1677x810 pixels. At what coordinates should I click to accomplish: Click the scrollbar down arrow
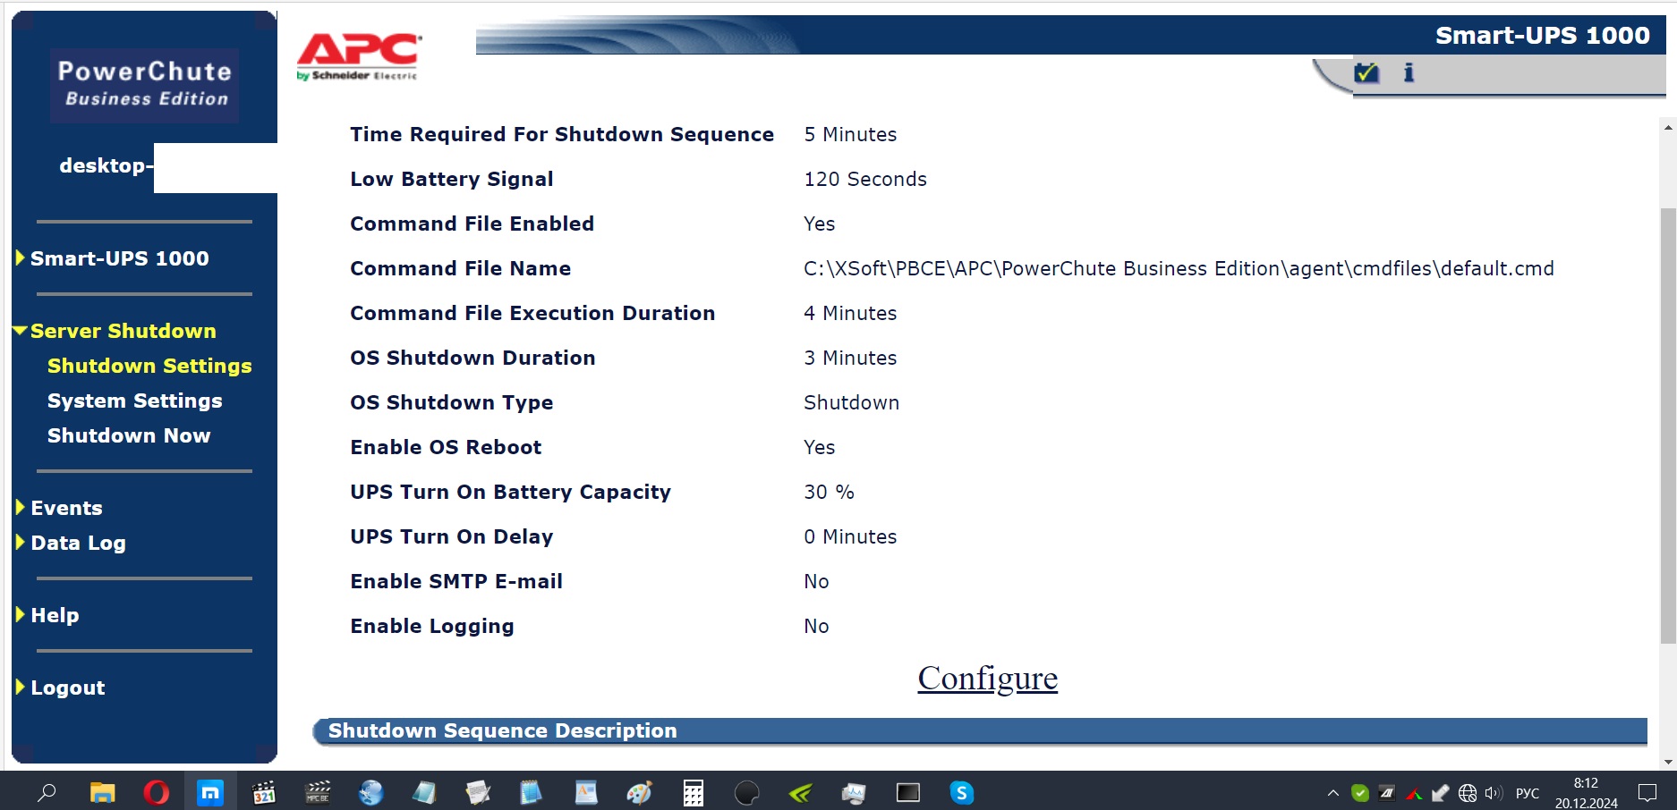point(1668,763)
